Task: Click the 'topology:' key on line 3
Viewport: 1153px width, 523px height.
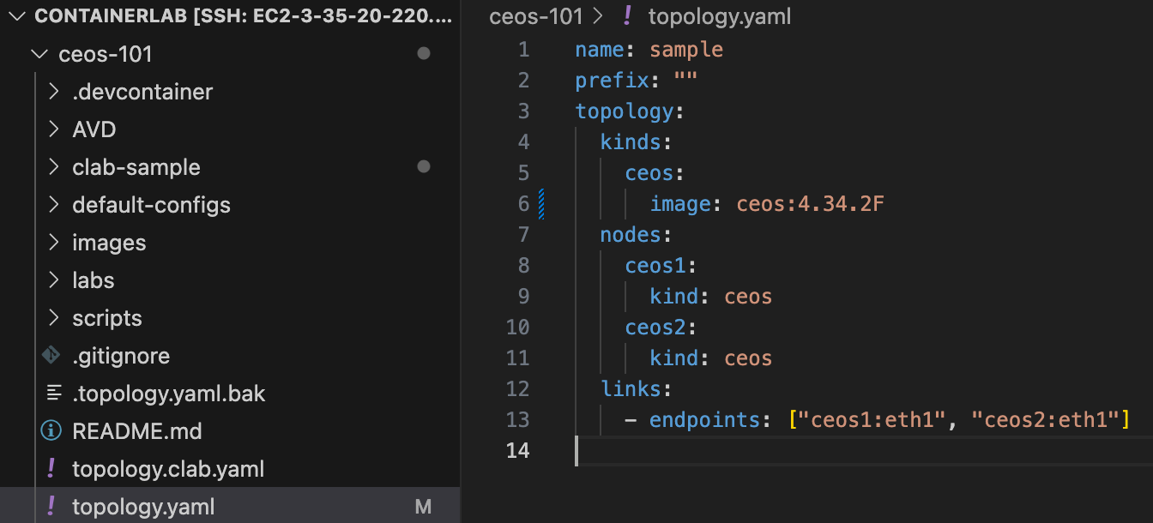Action: point(630,111)
